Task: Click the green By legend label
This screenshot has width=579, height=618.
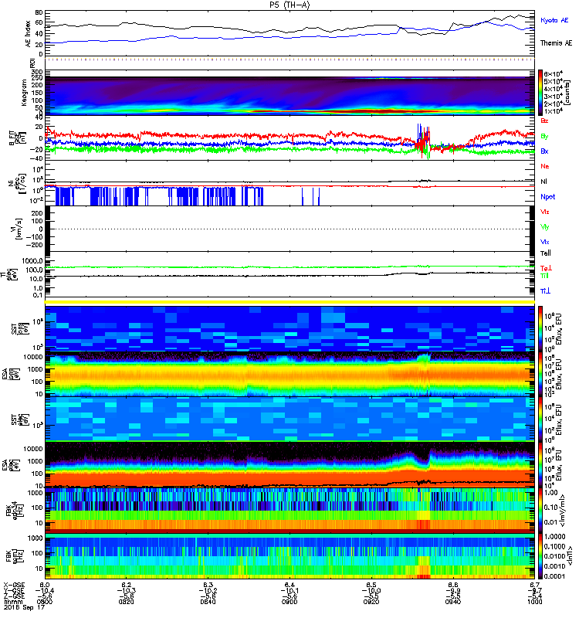Action: coord(544,137)
